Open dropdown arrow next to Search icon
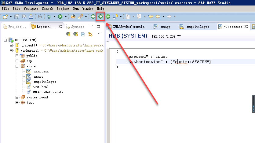The width and height of the screenshot is (255, 143). (86, 16)
